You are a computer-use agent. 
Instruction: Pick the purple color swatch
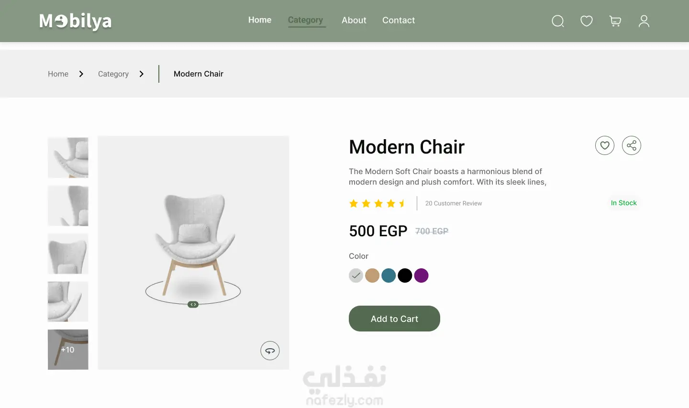pos(421,276)
